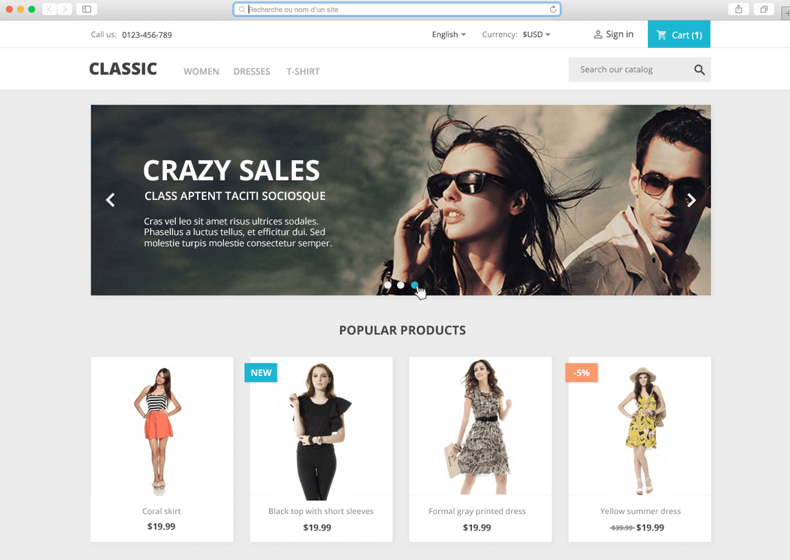The width and height of the screenshot is (790, 560).
Task: Open the DRESSES category menu
Action: [251, 71]
